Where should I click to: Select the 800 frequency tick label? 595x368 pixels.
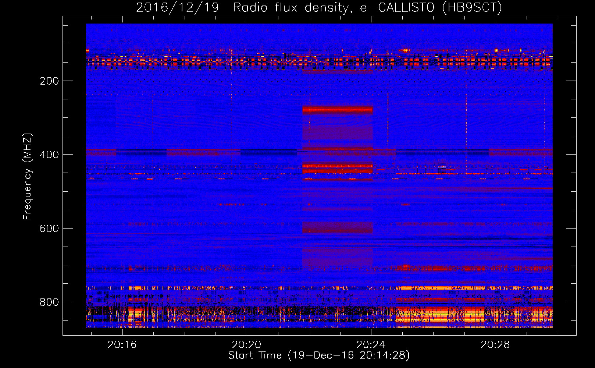49,302
